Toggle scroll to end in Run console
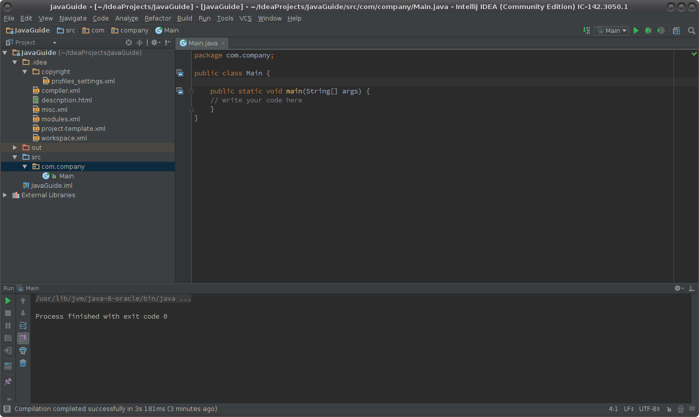Image resolution: width=699 pixels, height=417 pixels. coord(23,338)
